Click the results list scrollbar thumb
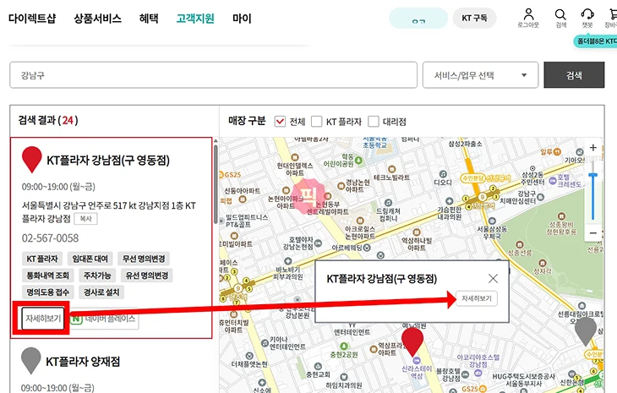 216,184
